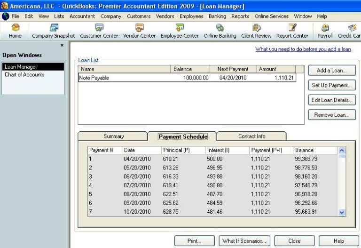Click the Name column header in Loan List
361x248 pixels.
coord(124,69)
